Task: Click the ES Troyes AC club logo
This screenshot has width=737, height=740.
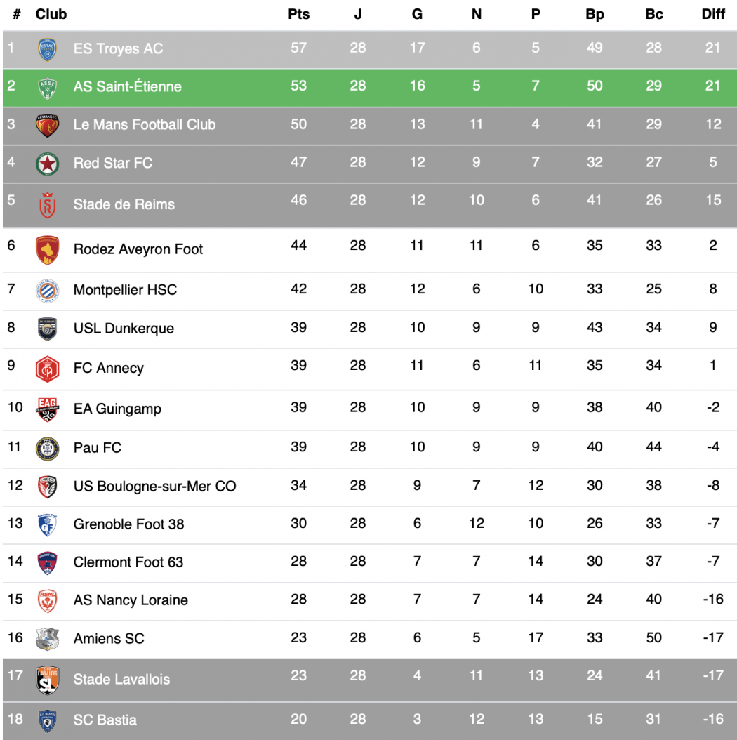Action: pyautogui.click(x=47, y=49)
